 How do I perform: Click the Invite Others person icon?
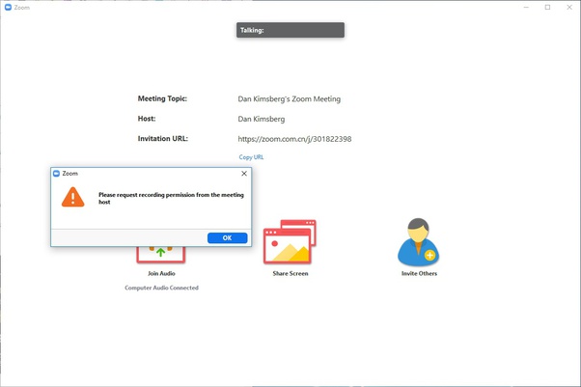click(419, 242)
